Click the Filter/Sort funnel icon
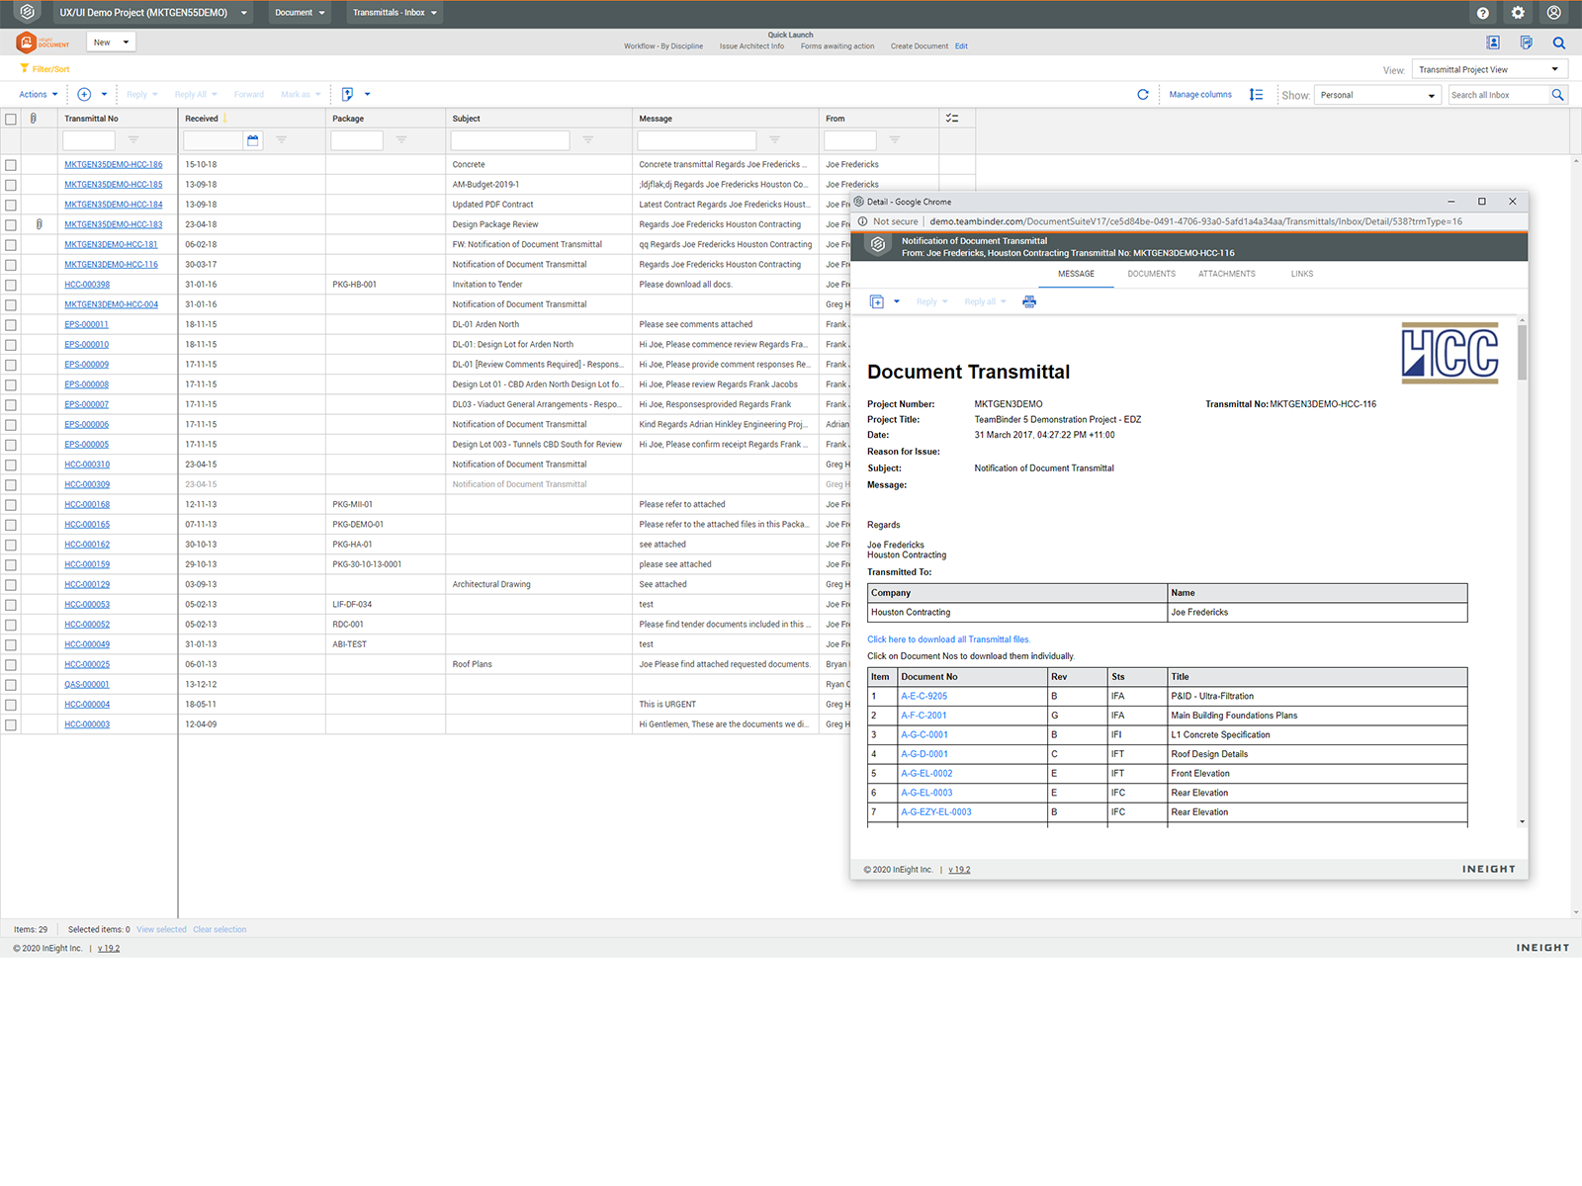This screenshot has height=1186, width=1582. click(25, 68)
